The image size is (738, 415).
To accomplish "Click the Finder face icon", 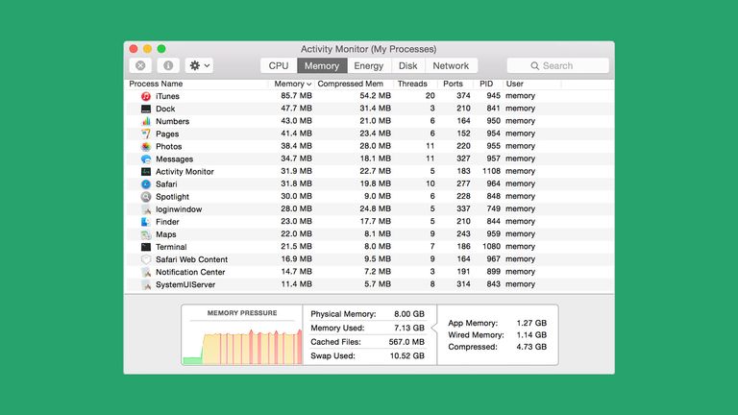I will click(x=146, y=222).
